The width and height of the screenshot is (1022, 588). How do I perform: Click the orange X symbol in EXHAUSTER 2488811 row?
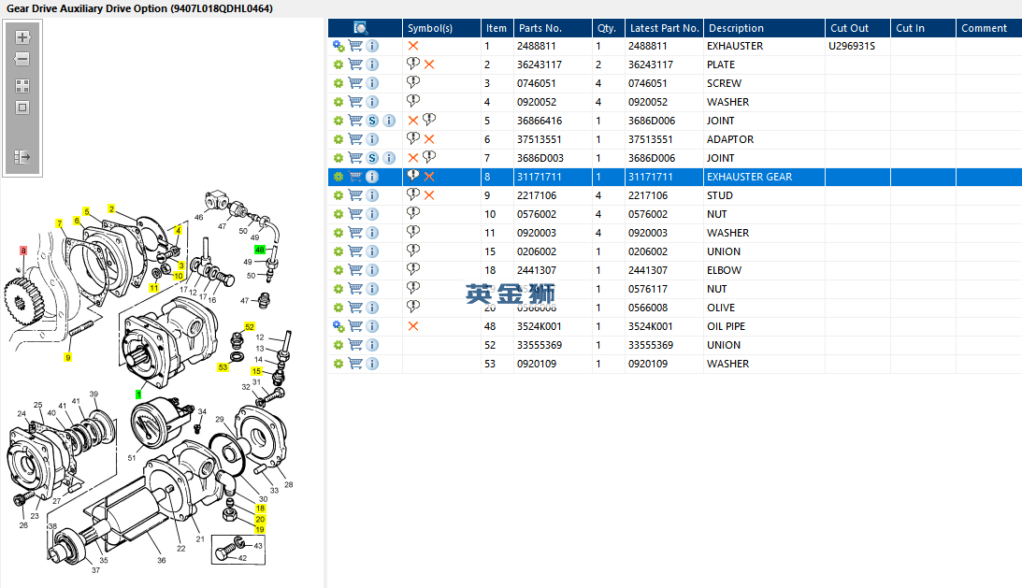(x=413, y=46)
